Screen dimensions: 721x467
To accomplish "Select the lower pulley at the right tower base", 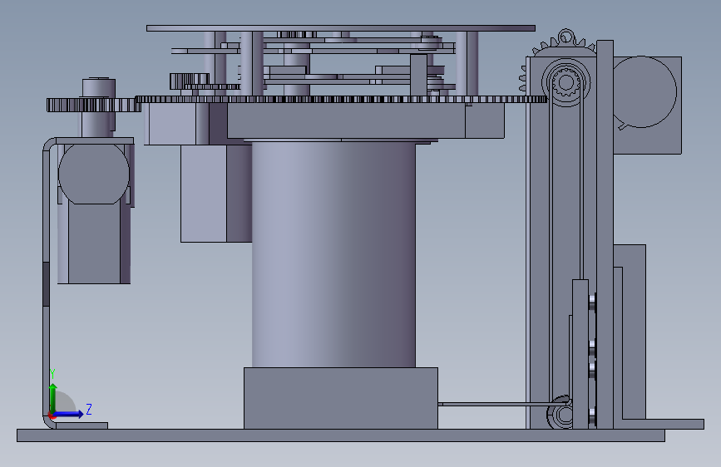I will [x=561, y=414].
